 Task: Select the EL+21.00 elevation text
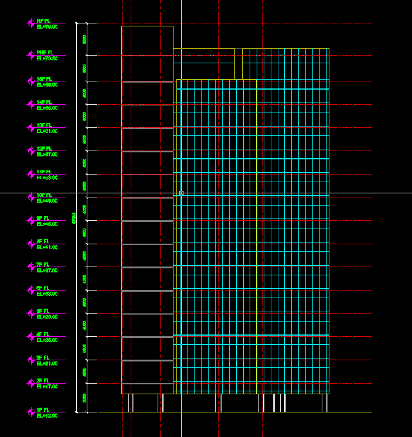point(47,363)
